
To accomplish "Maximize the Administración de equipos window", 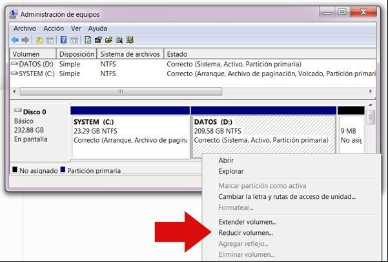I will click(342, 12).
